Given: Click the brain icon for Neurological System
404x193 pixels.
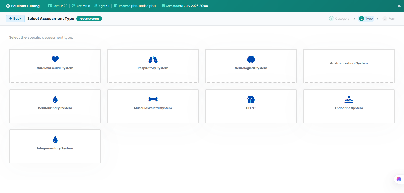Looking at the screenshot, I should tap(251, 59).
